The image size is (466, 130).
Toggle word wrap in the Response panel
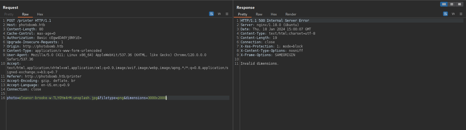pyautogui.click(x=445, y=14)
